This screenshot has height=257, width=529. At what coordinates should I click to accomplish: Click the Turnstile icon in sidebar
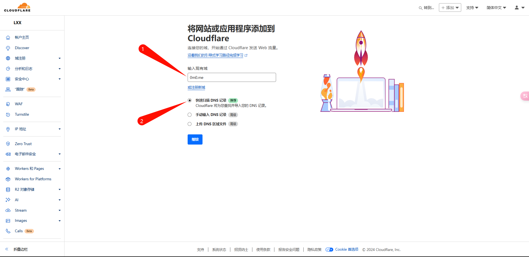pyautogui.click(x=8, y=115)
